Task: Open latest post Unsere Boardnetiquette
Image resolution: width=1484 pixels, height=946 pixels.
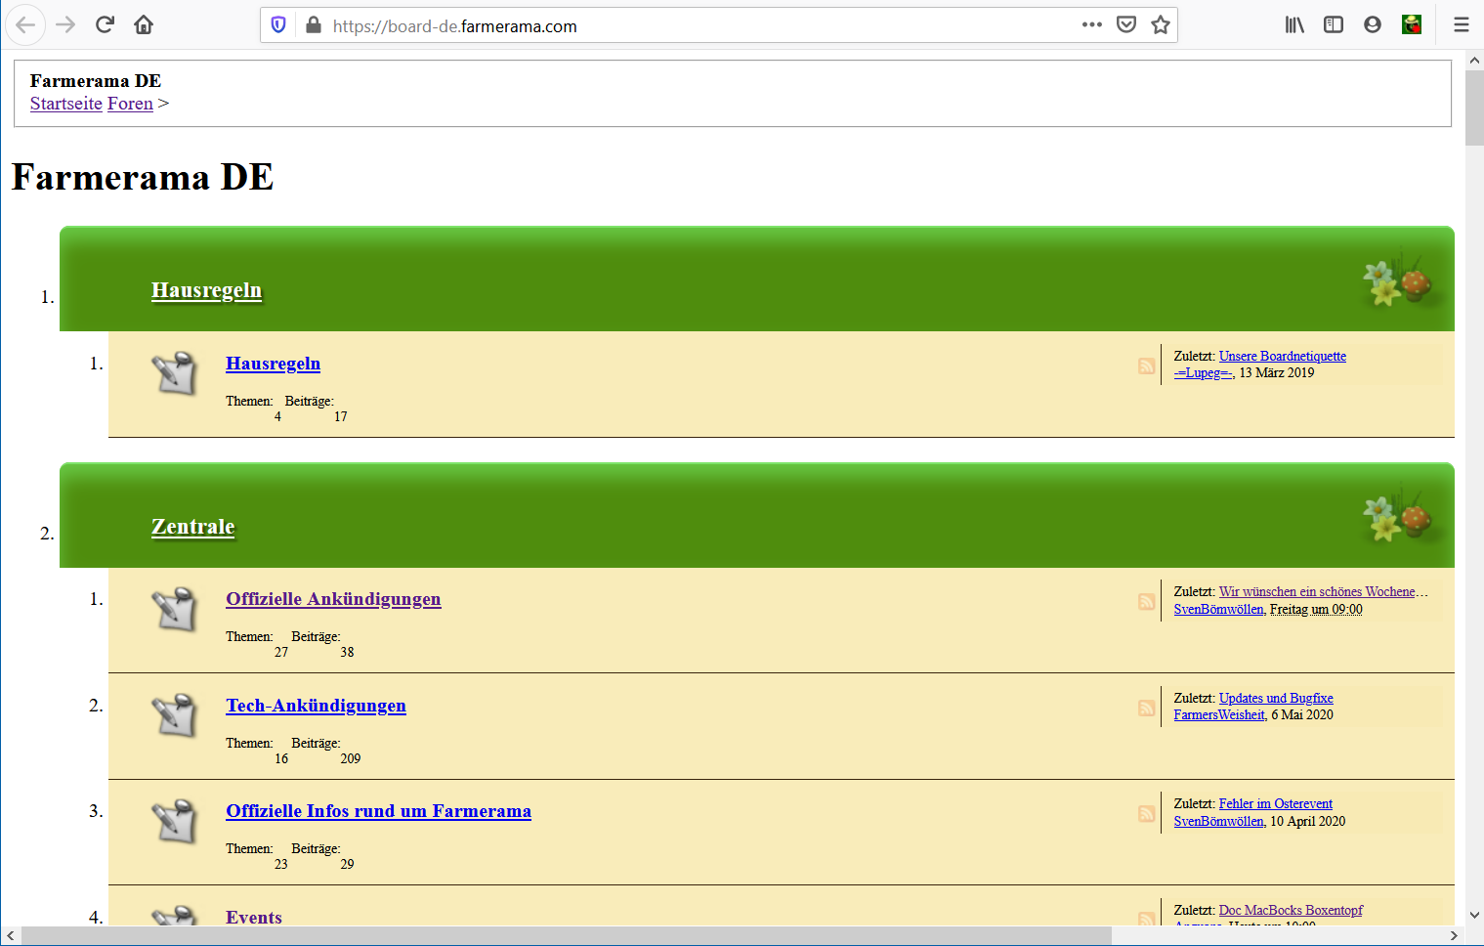Action: point(1283,356)
